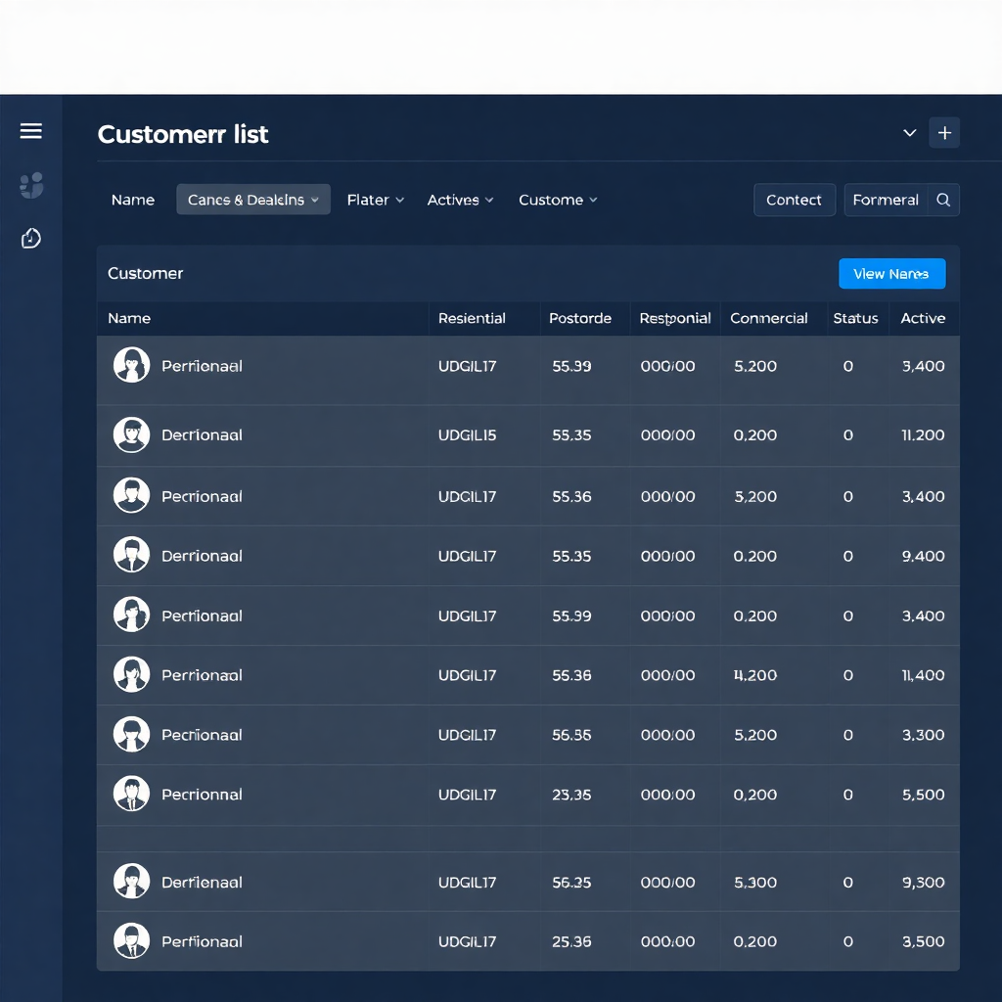Click inside the Formeral search field
Viewport: 1002px width, 1002px height.
pos(886,200)
